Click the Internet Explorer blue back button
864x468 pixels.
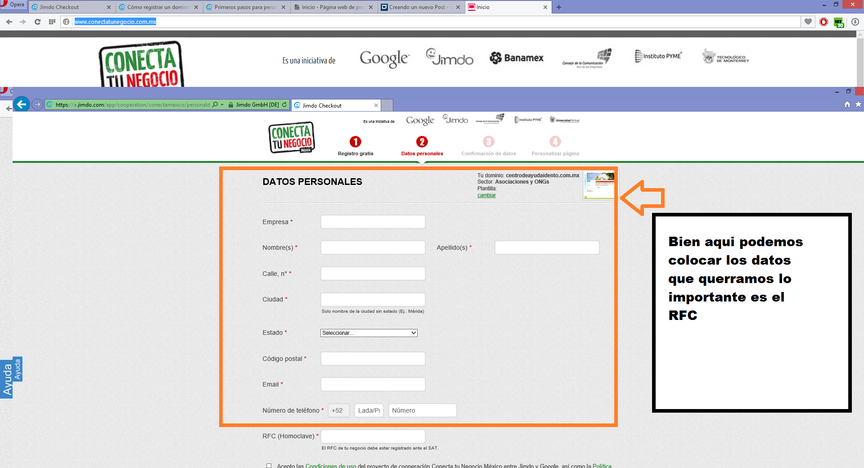(22, 104)
